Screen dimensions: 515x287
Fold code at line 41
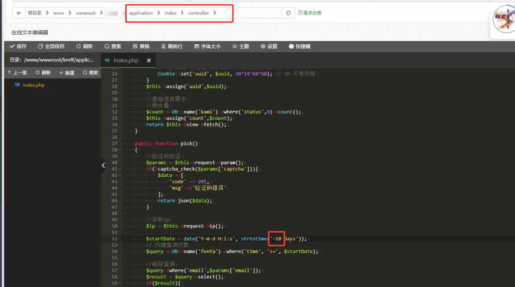tap(120, 169)
